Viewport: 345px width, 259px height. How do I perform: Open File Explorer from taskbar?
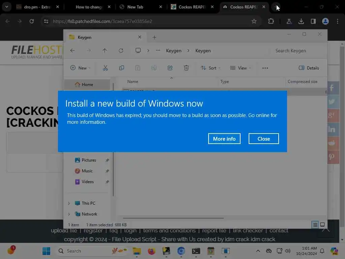137,251
